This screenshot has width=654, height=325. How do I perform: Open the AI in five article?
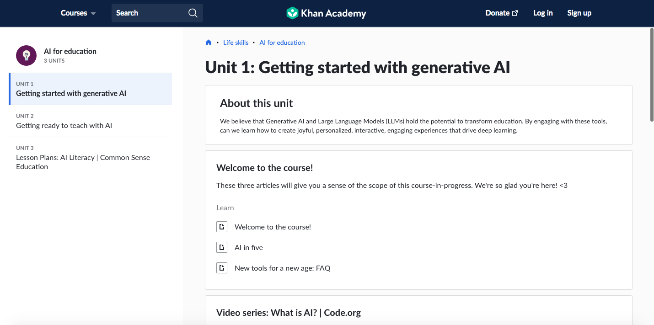pos(249,247)
